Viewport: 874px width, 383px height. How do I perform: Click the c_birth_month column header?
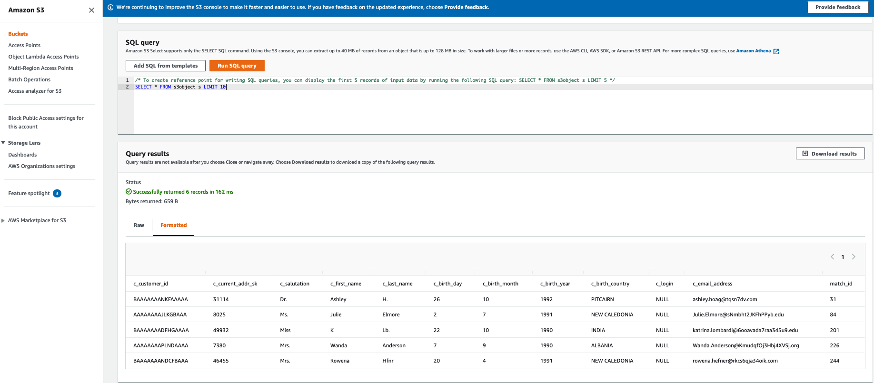[x=500, y=284]
